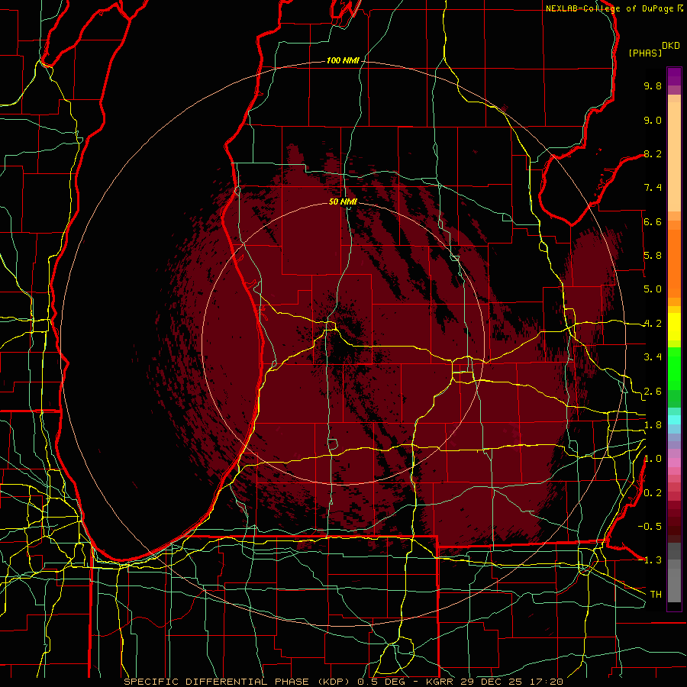The image size is (687, 687).
Task: Click the SPECIFIC DIFFERENTIAL PHASE (KDP) title text
Action: [x=239, y=682]
